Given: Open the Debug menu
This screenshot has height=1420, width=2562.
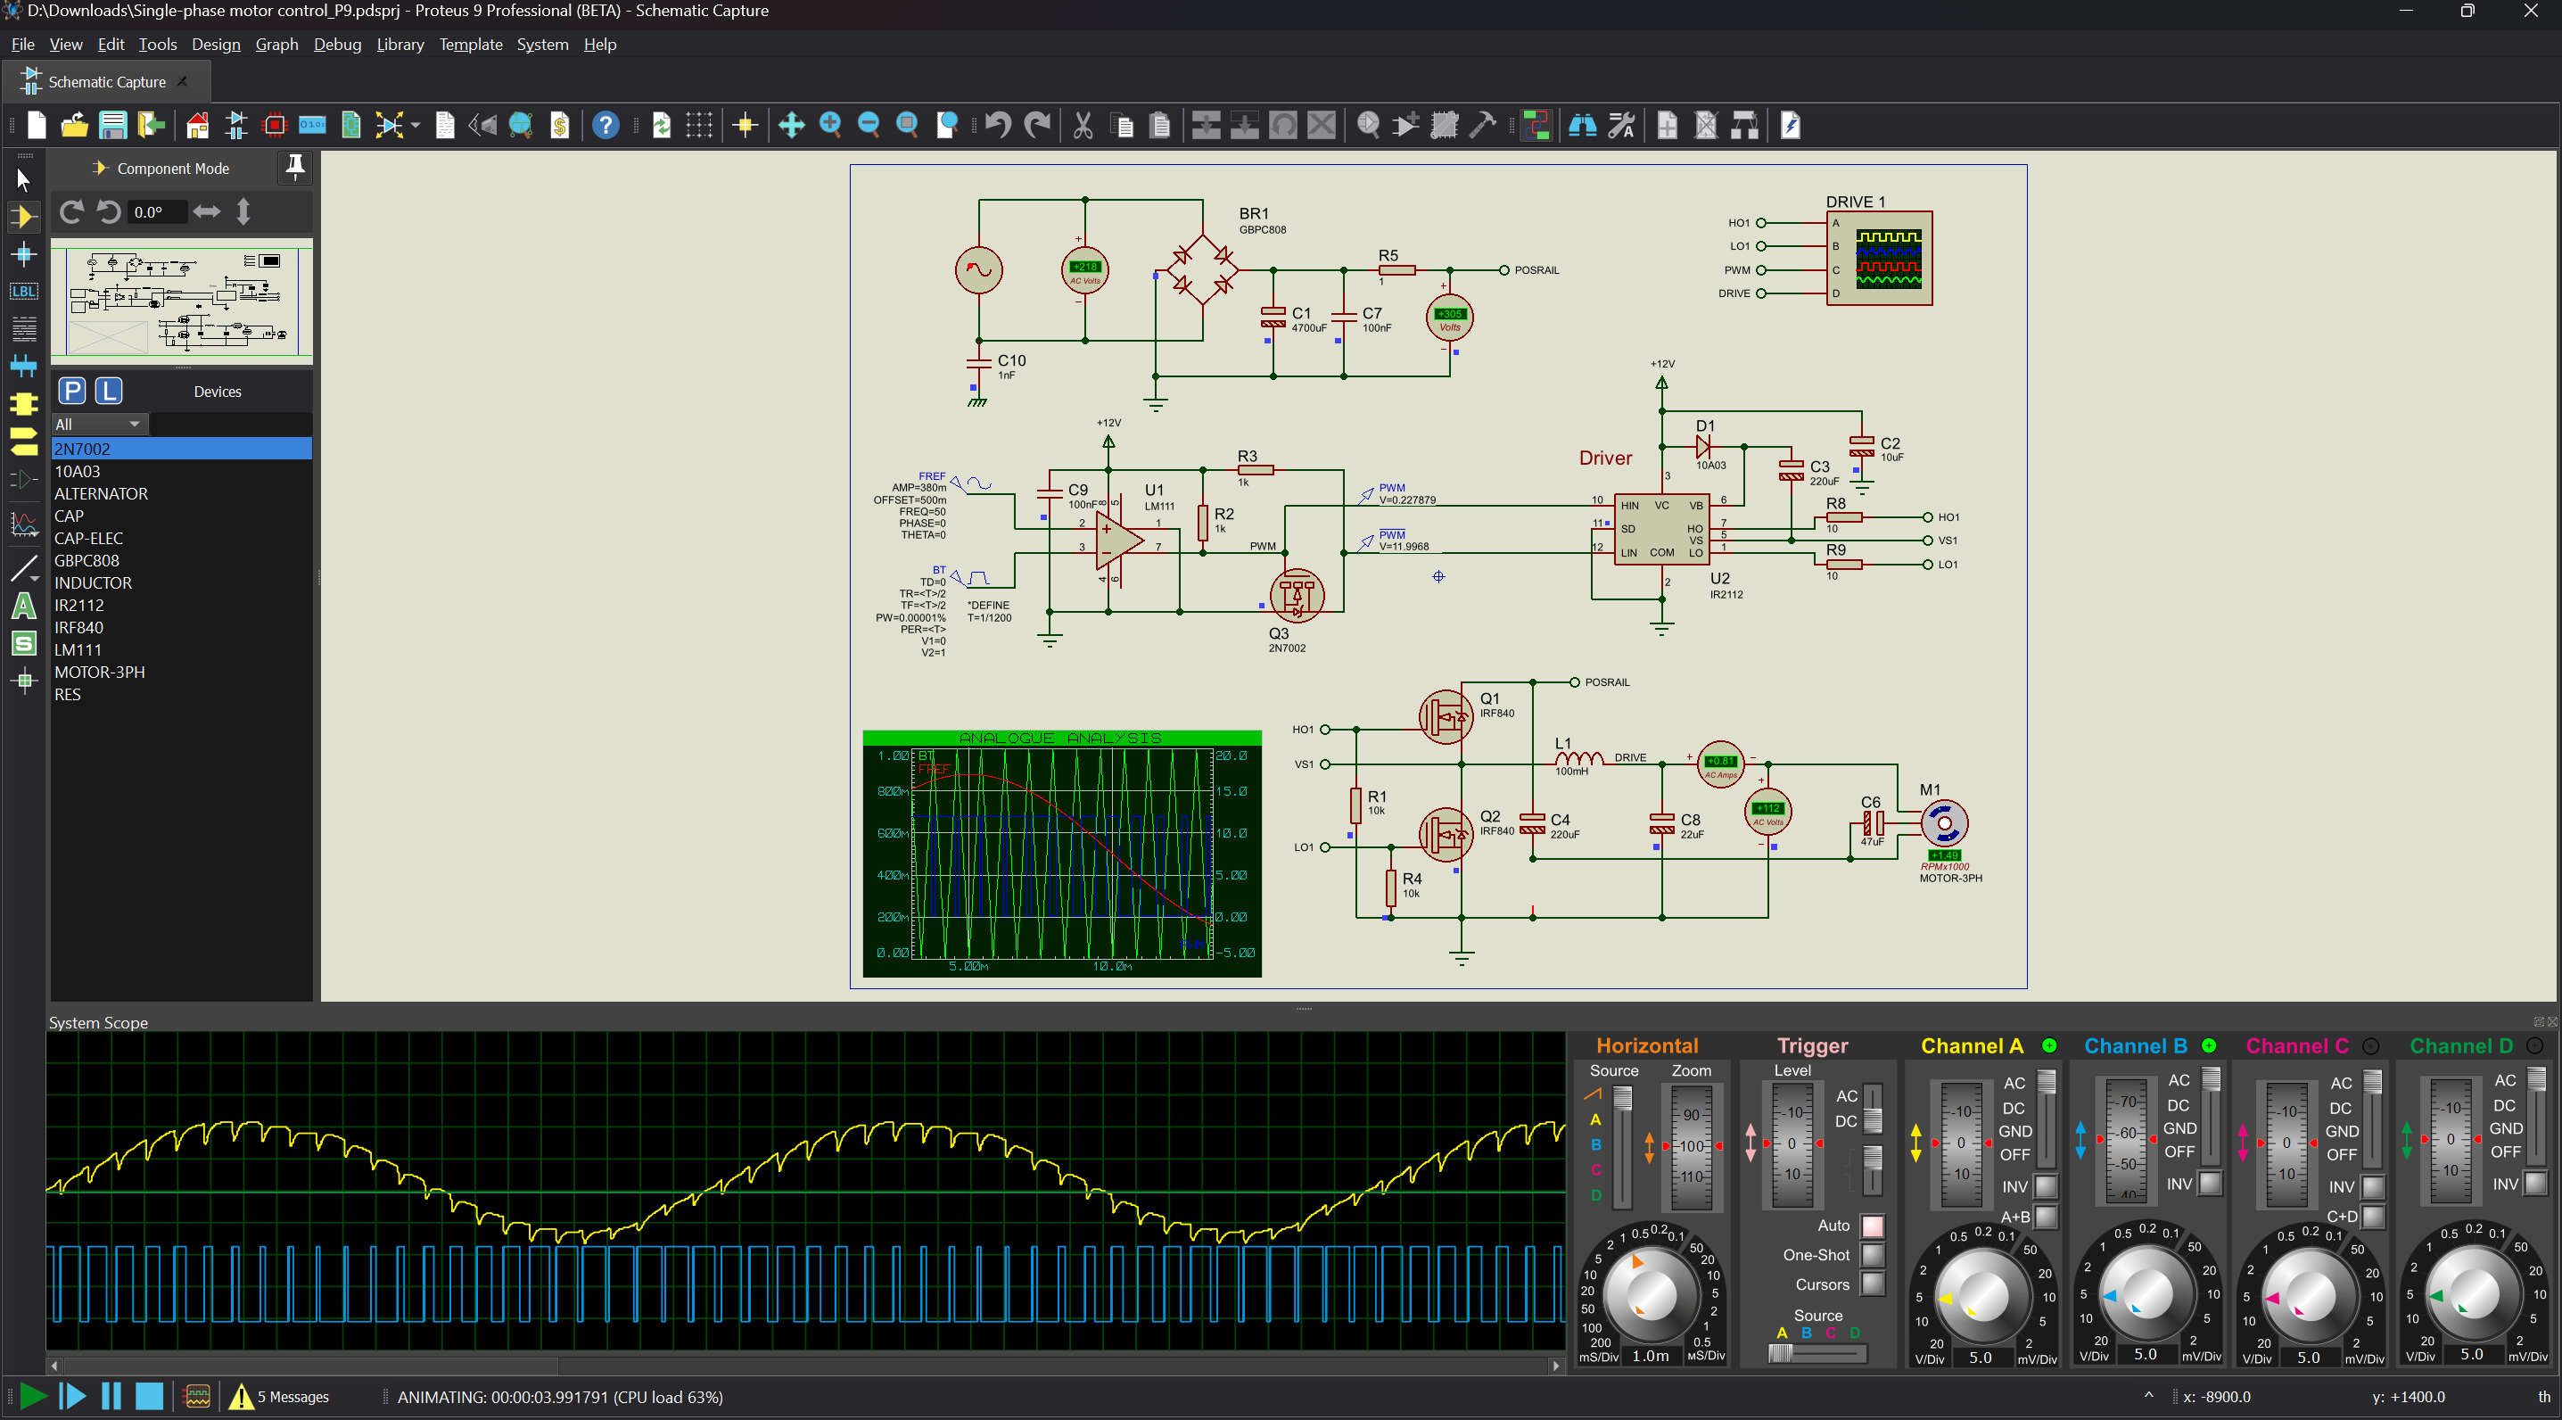Looking at the screenshot, I should coord(337,44).
